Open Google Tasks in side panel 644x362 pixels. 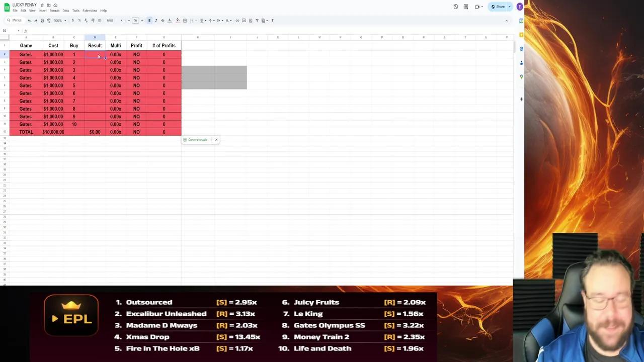[521, 49]
